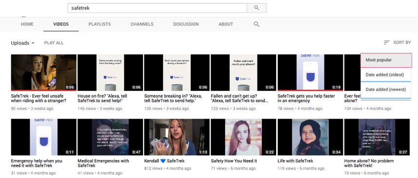Click the Kendall SafeTrek video title
Viewport: 418px width, 178px height.
tap(164, 161)
